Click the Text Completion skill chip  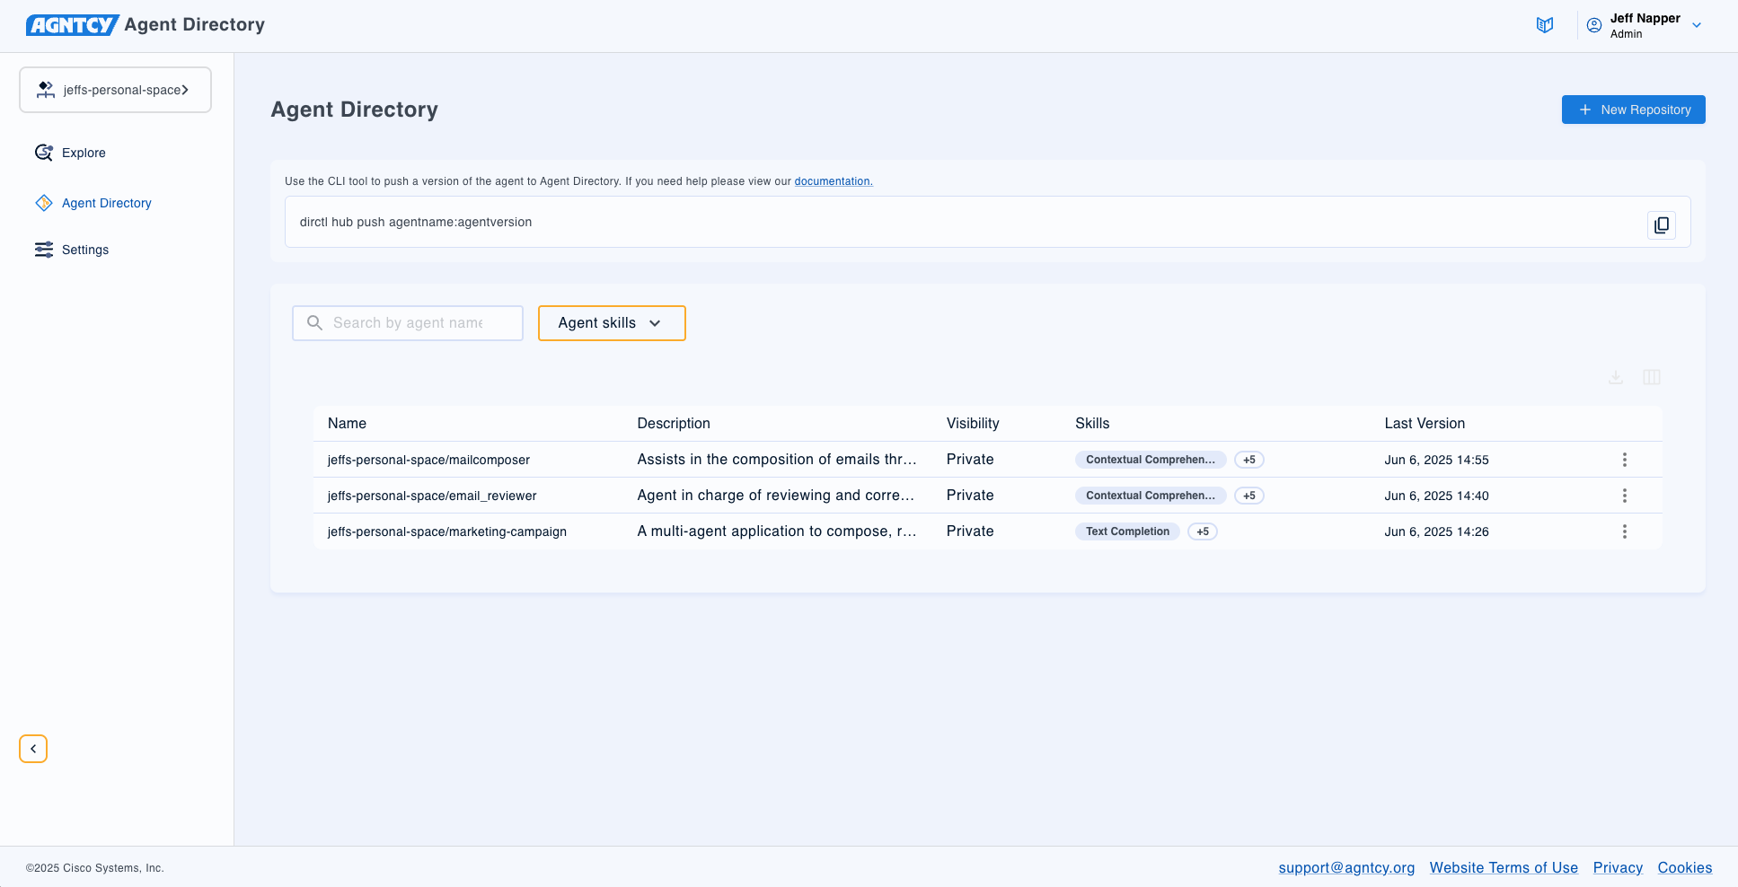1127,531
